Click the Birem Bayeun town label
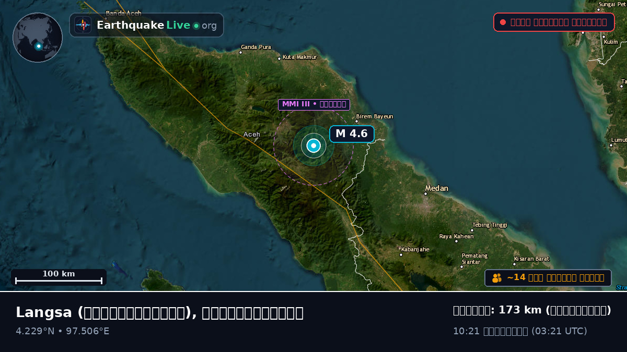 tap(375, 117)
